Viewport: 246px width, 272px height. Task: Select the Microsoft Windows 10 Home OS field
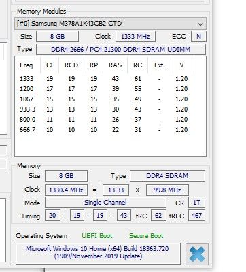98,254
